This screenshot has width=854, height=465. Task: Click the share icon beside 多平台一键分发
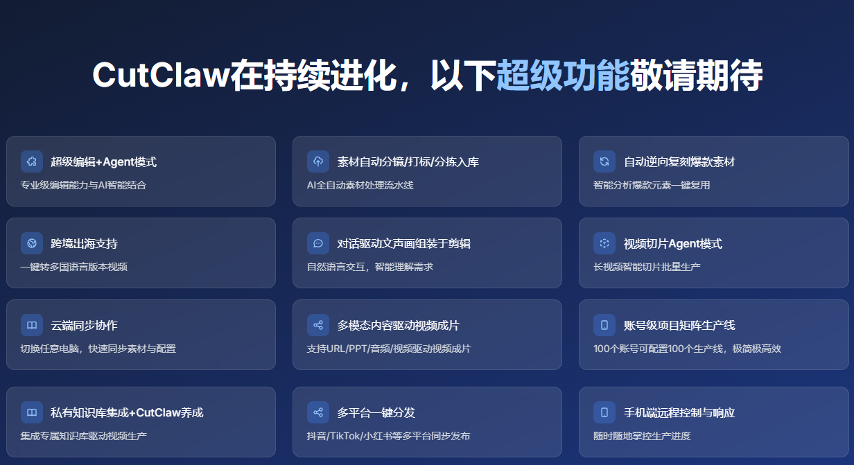[x=318, y=412]
